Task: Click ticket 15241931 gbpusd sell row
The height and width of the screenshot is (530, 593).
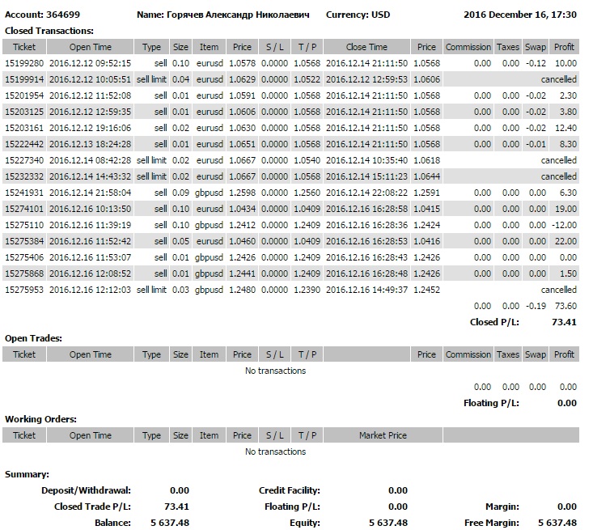Action: coord(290,193)
